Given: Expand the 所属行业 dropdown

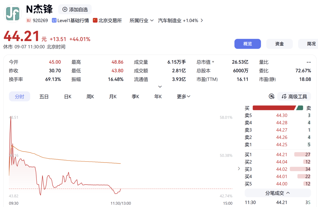Looking at the screenshot, I should pyautogui.click(x=142, y=21).
